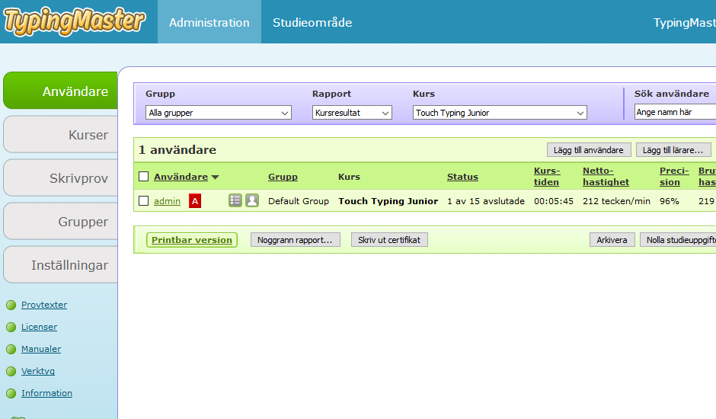Click the green bullet beside Manualer
The image size is (716, 419).
11,349
